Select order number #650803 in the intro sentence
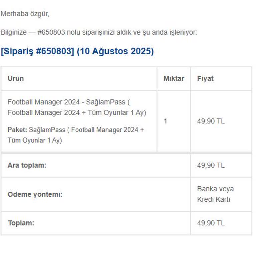This screenshot has width=256, height=256. click(51, 32)
